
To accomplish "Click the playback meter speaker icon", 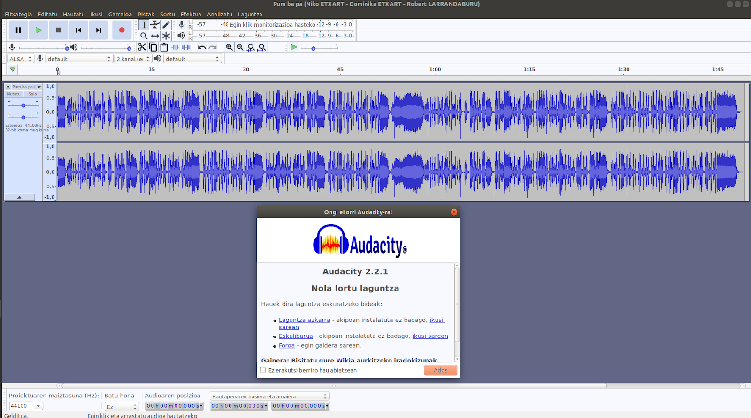I will [182, 36].
